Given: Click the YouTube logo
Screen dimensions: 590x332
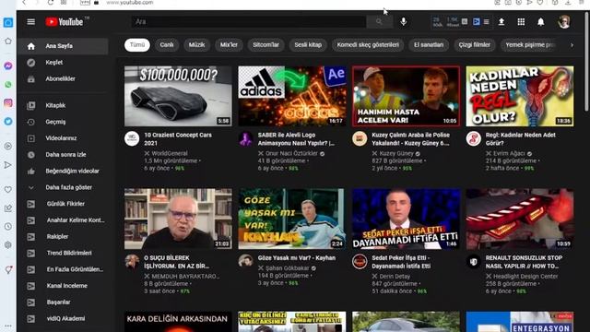Looking at the screenshot, I should click(x=65, y=22).
